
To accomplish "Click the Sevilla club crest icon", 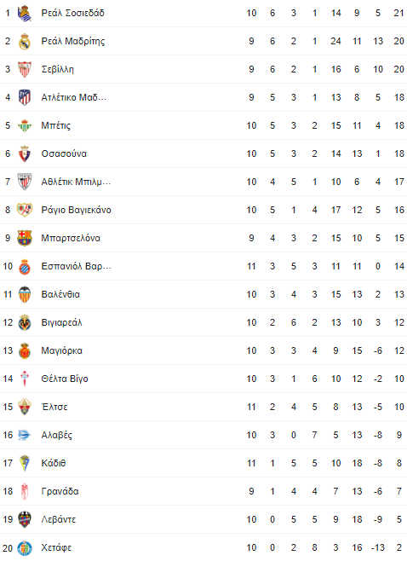I will pyautogui.click(x=25, y=69).
